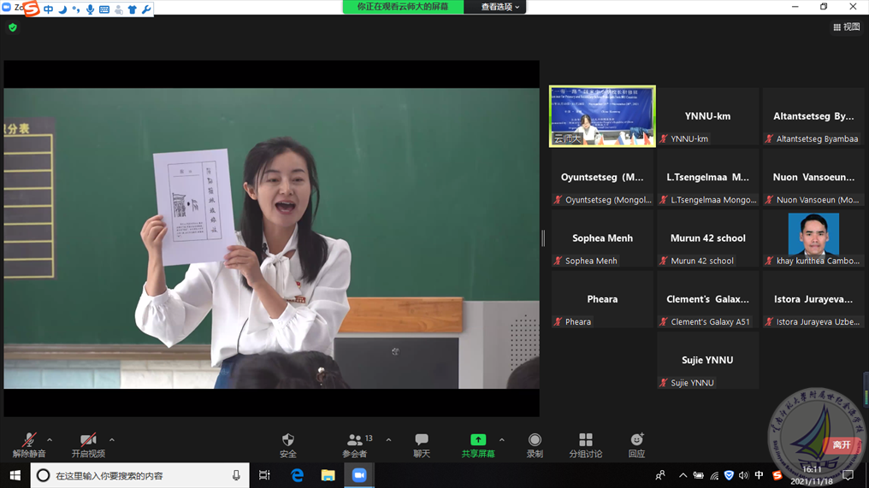The height and width of the screenshot is (488, 869).
Task: Turn on camera via 开启视频
Action: (x=88, y=444)
